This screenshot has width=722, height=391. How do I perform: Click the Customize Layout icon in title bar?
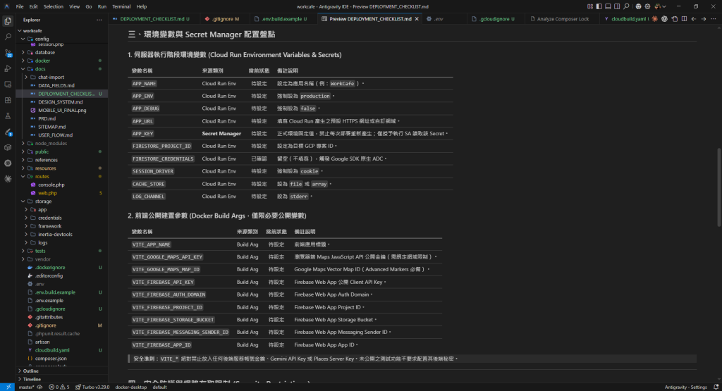pos(590,6)
